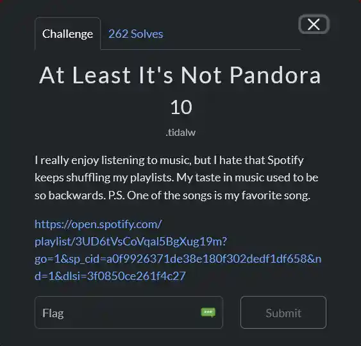Click the playlist ID line of the link
The image size is (361, 346).
[131, 242]
